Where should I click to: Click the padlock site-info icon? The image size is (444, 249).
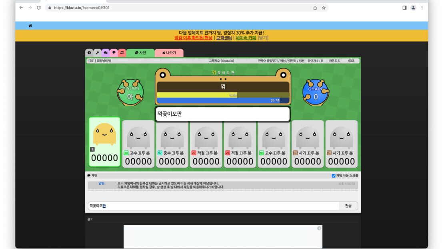click(x=50, y=8)
